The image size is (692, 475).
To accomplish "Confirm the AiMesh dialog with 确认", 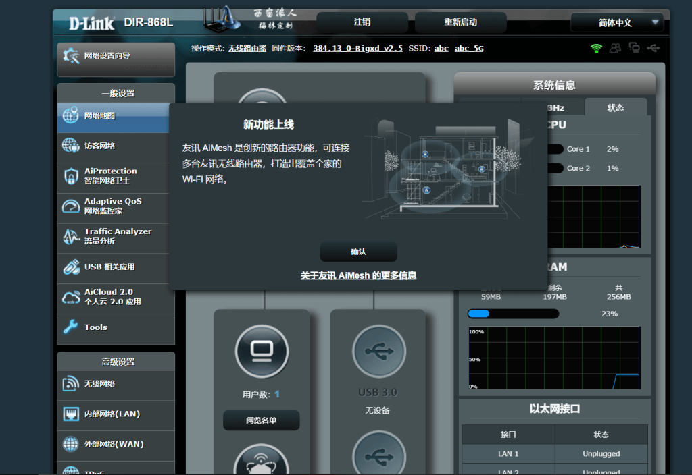I will point(358,252).
